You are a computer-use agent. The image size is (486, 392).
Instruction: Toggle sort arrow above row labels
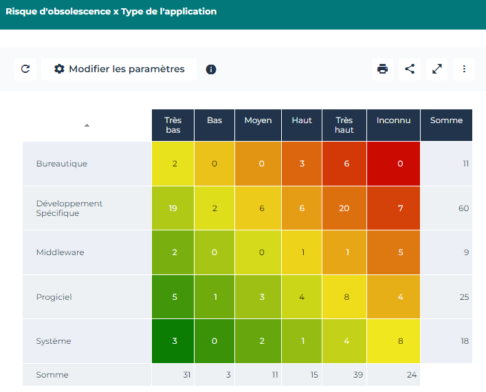[87, 125]
